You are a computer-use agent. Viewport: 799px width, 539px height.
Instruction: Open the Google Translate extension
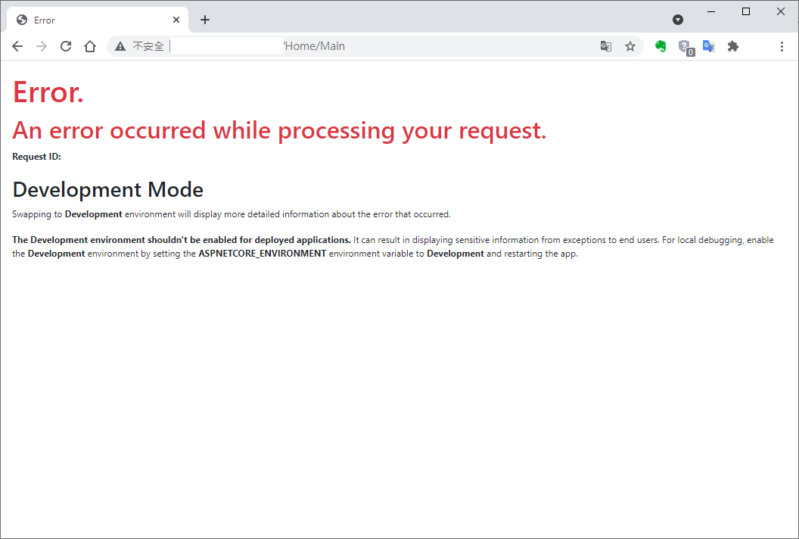709,46
